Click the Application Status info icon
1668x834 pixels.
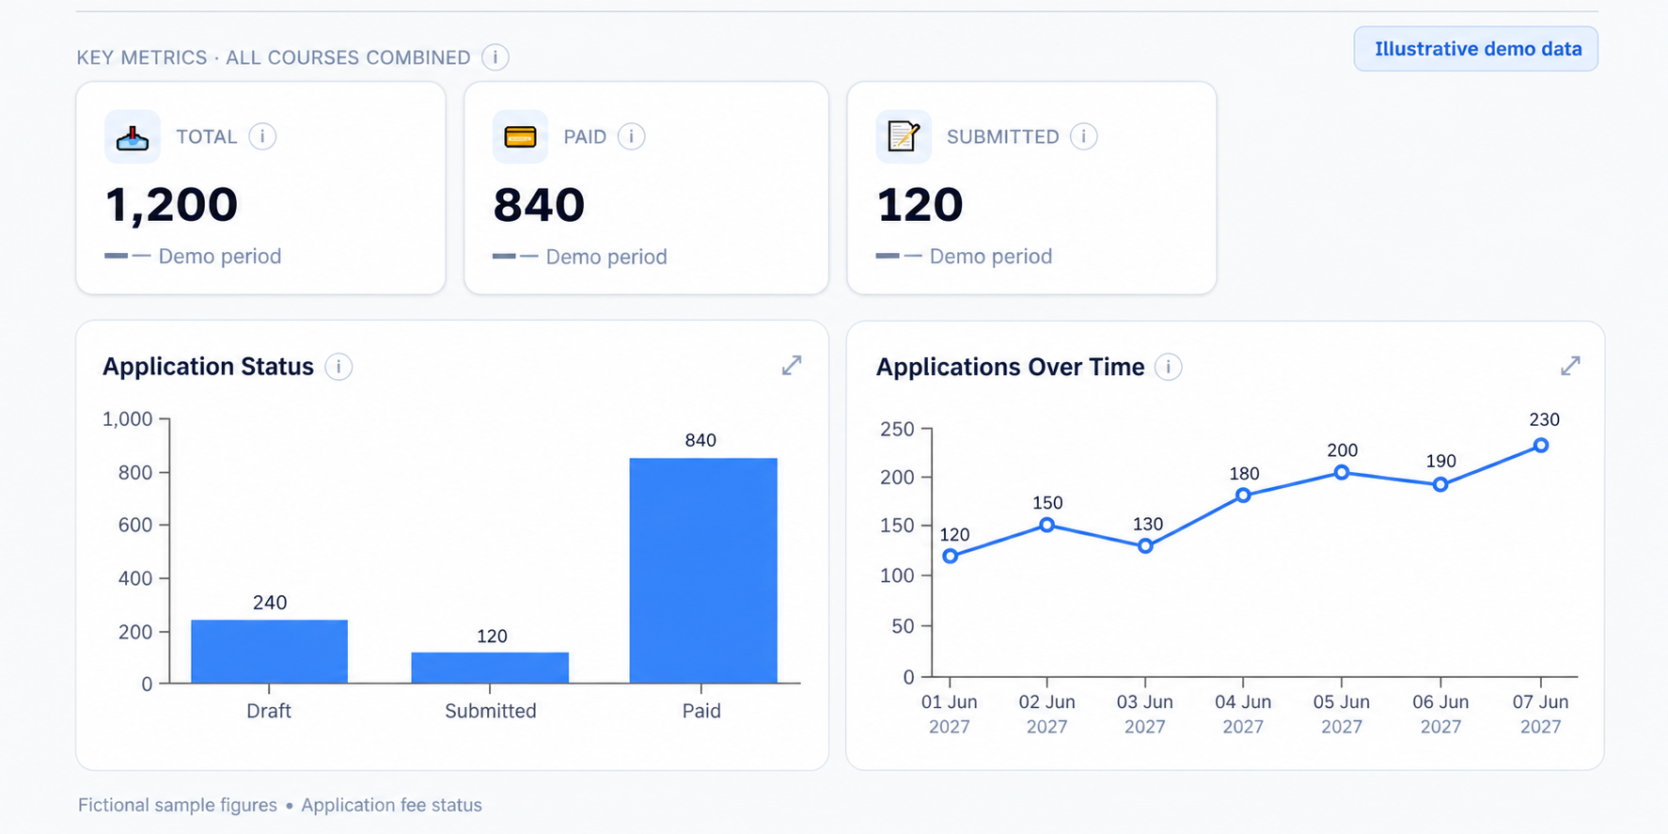coord(338,367)
